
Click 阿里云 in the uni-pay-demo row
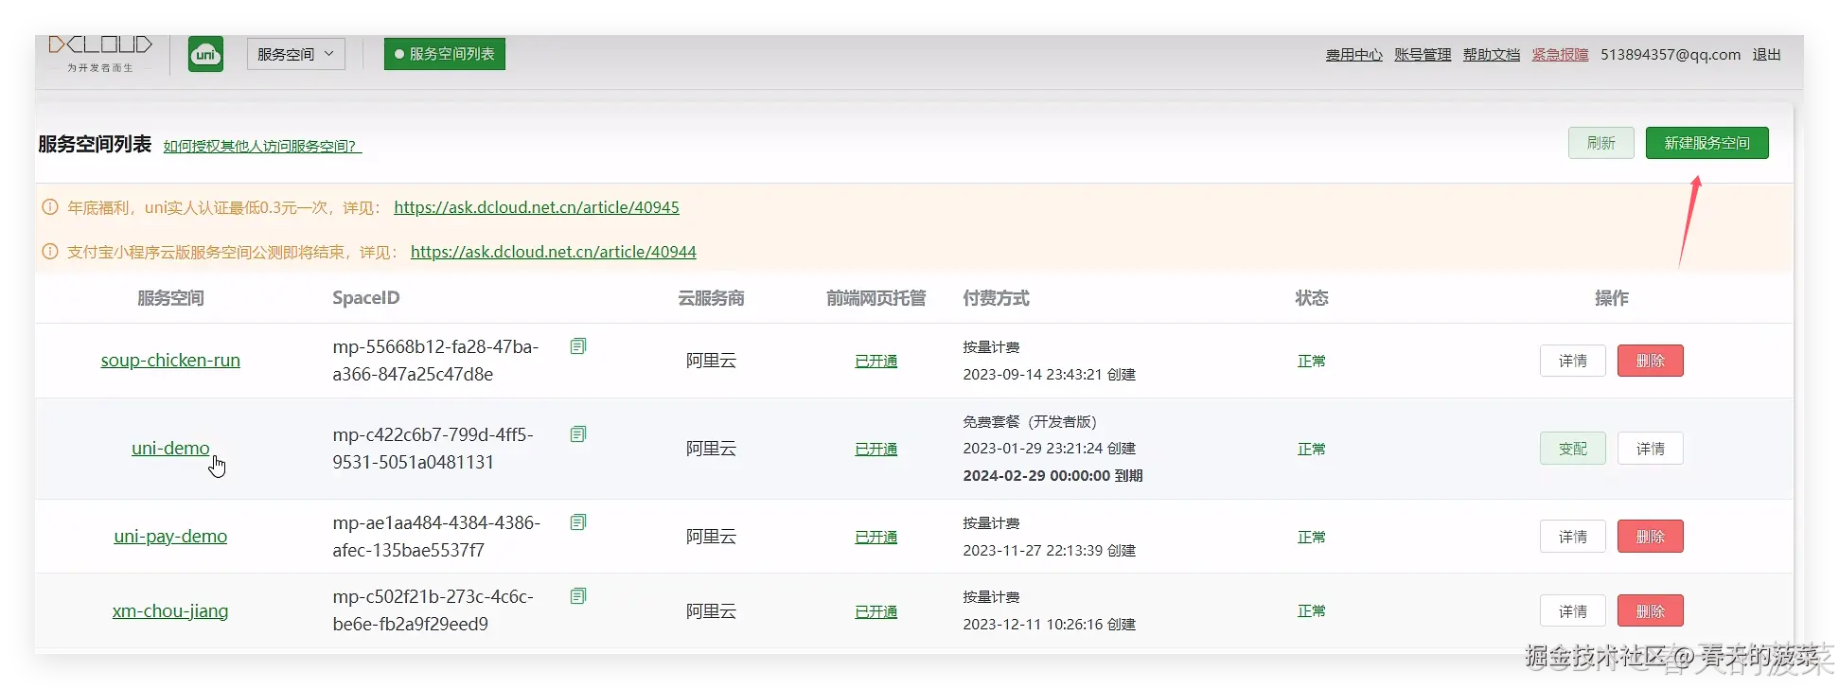click(x=711, y=537)
